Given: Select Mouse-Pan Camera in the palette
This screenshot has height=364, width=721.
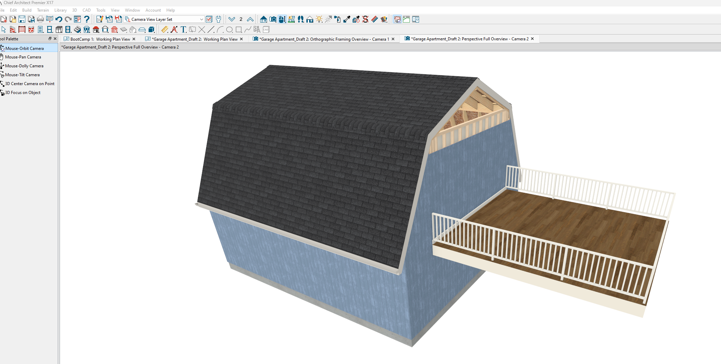Looking at the screenshot, I should pyautogui.click(x=23, y=57).
